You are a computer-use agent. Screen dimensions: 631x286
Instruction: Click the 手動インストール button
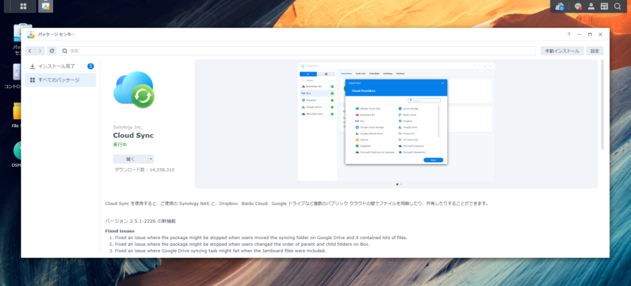pos(562,51)
